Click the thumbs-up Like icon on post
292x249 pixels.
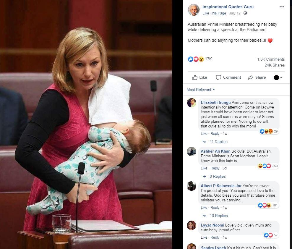pos(194,77)
